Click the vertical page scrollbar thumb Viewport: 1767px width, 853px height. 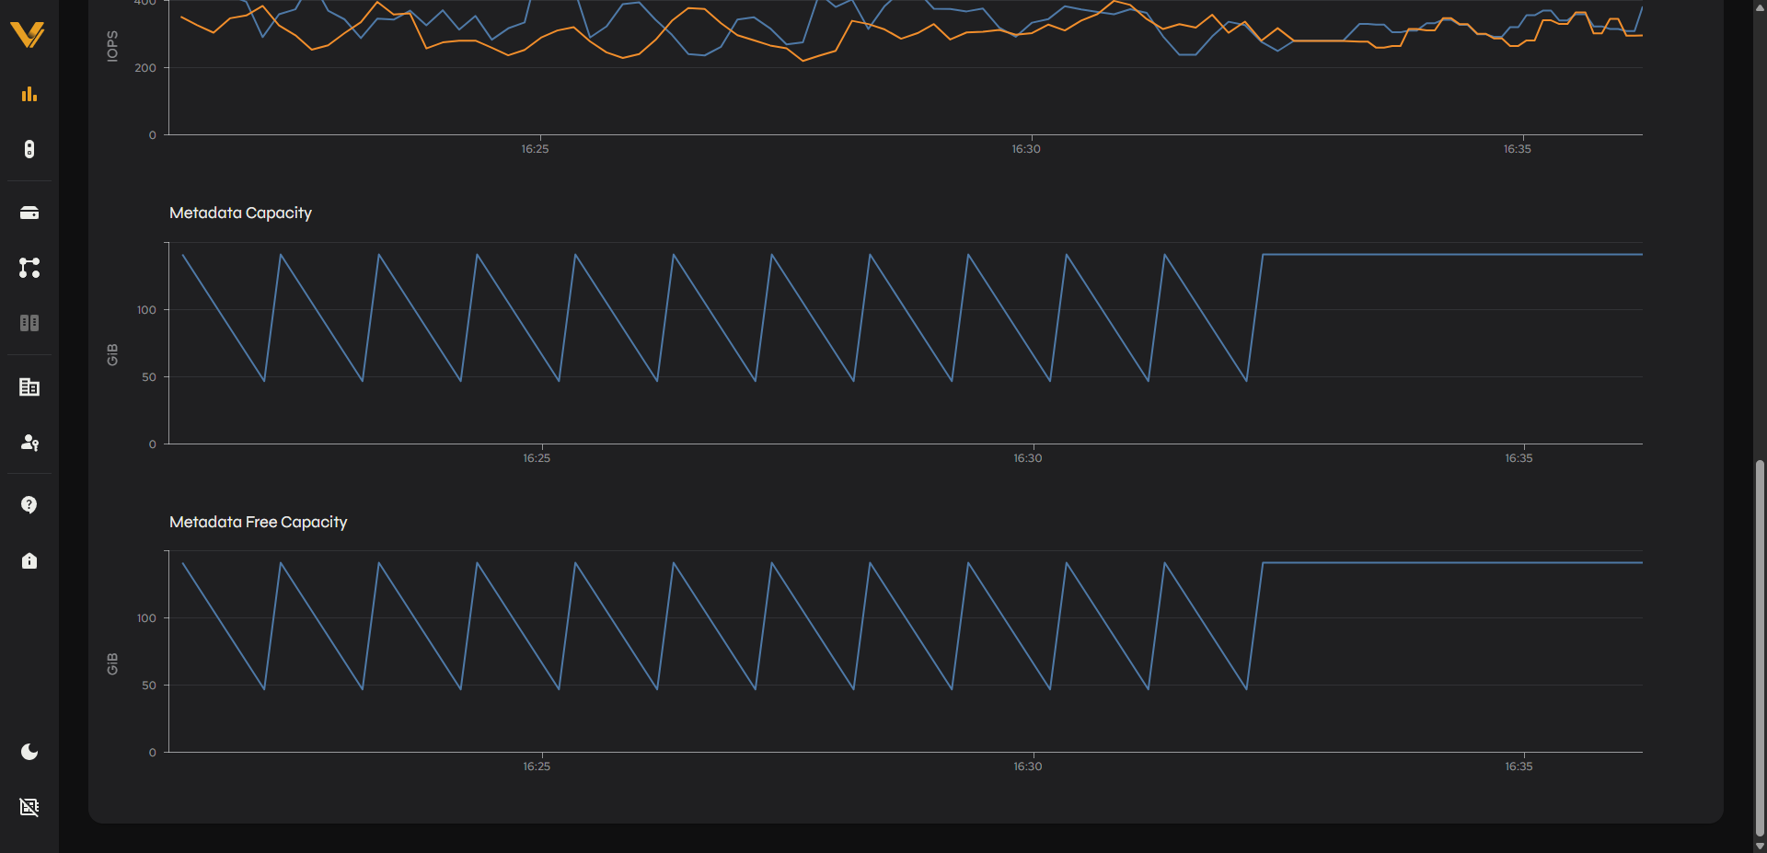click(x=1760, y=649)
